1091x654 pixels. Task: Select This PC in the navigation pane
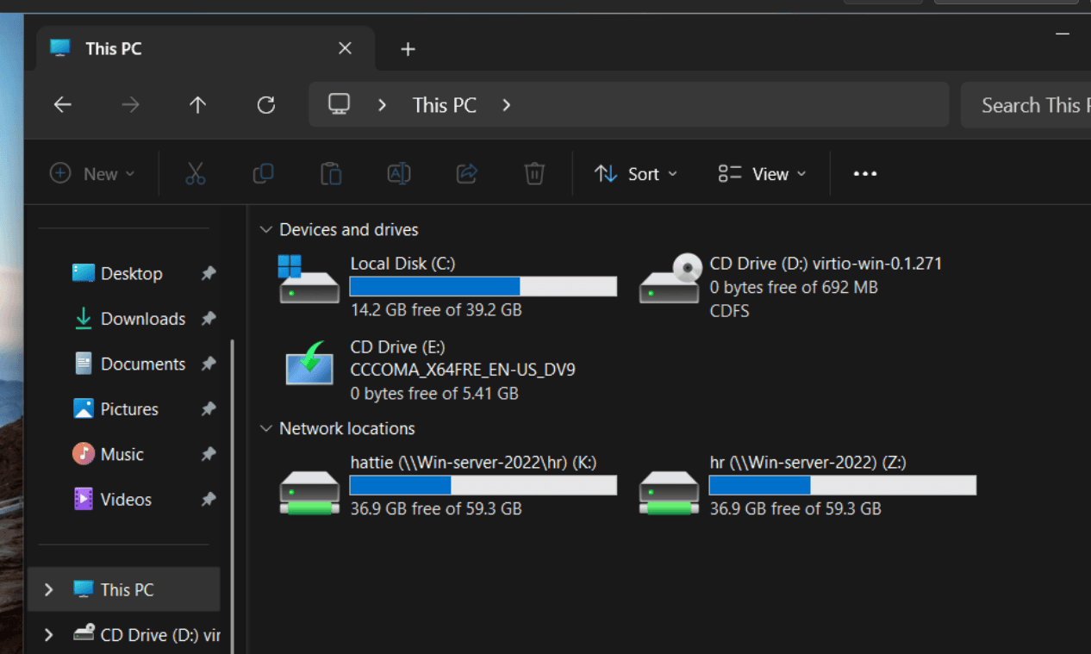(x=124, y=590)
